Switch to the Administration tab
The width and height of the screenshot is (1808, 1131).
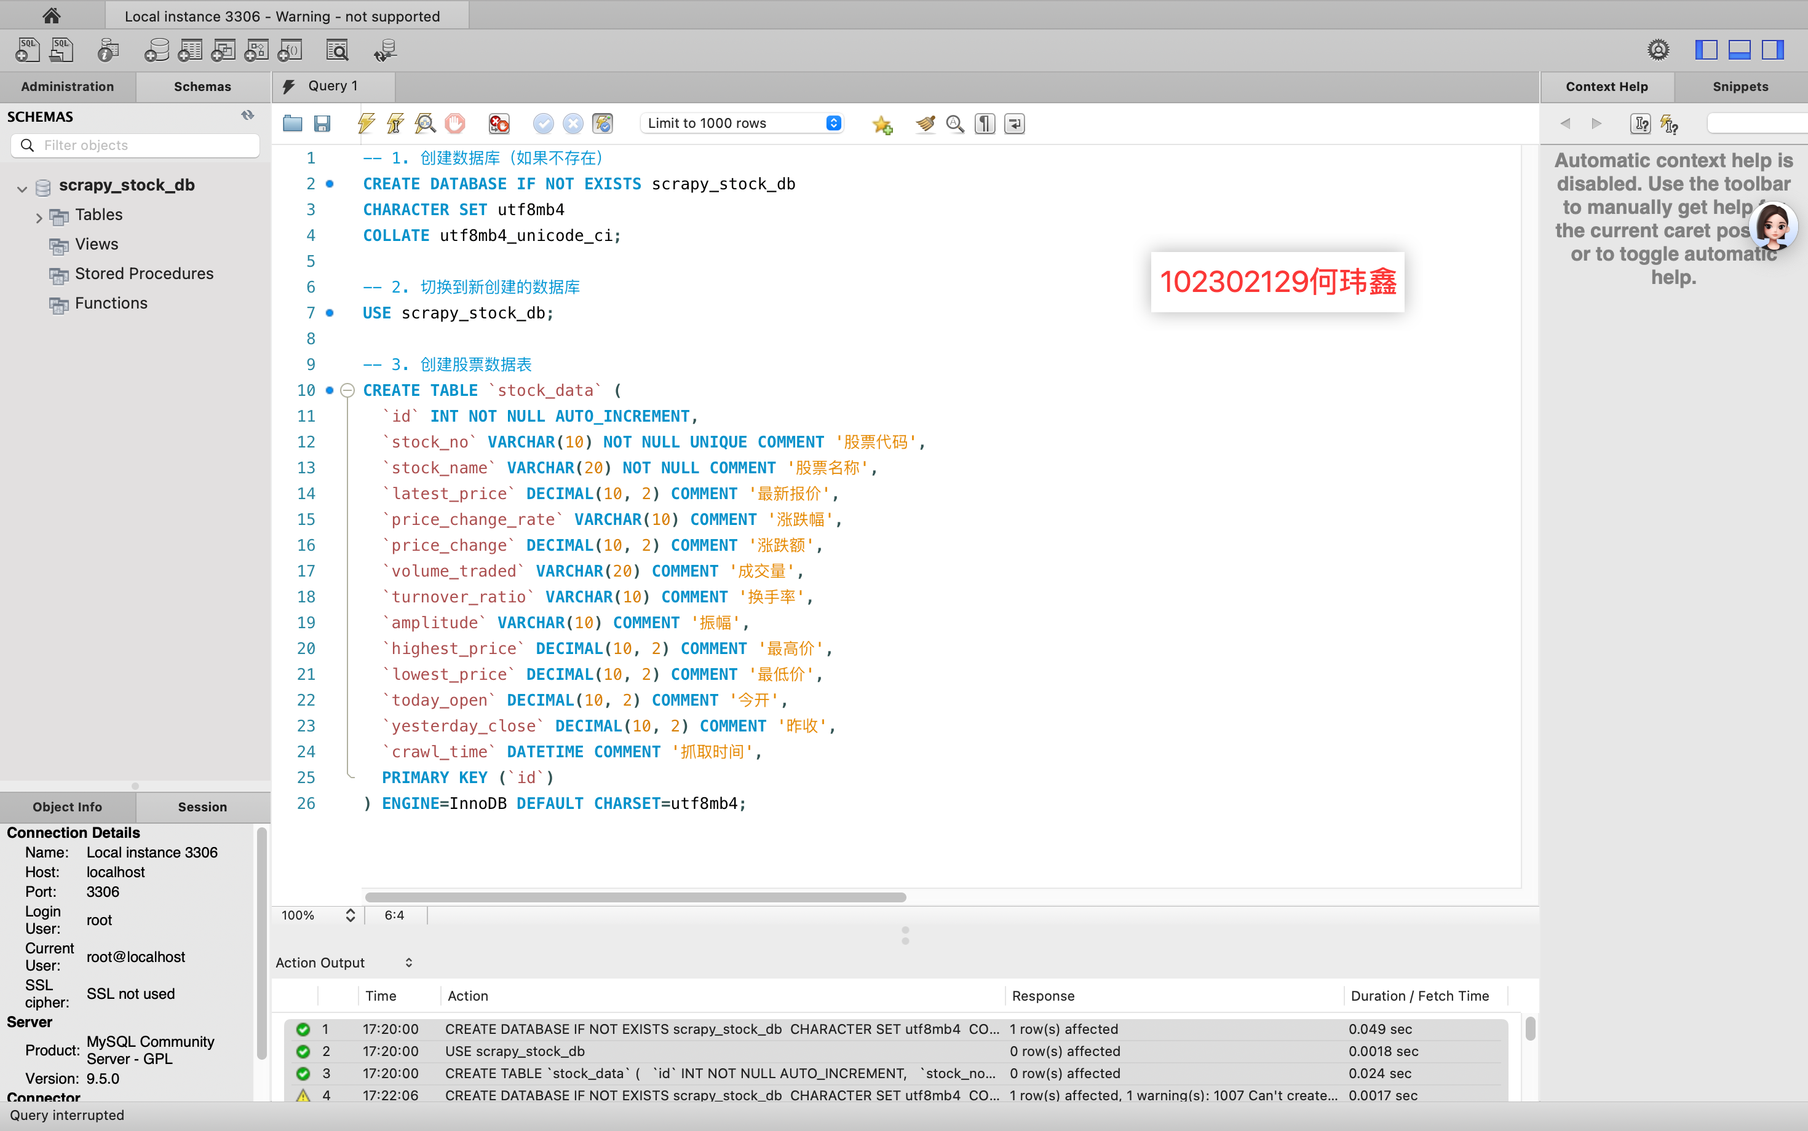click(x=68, y=87)
